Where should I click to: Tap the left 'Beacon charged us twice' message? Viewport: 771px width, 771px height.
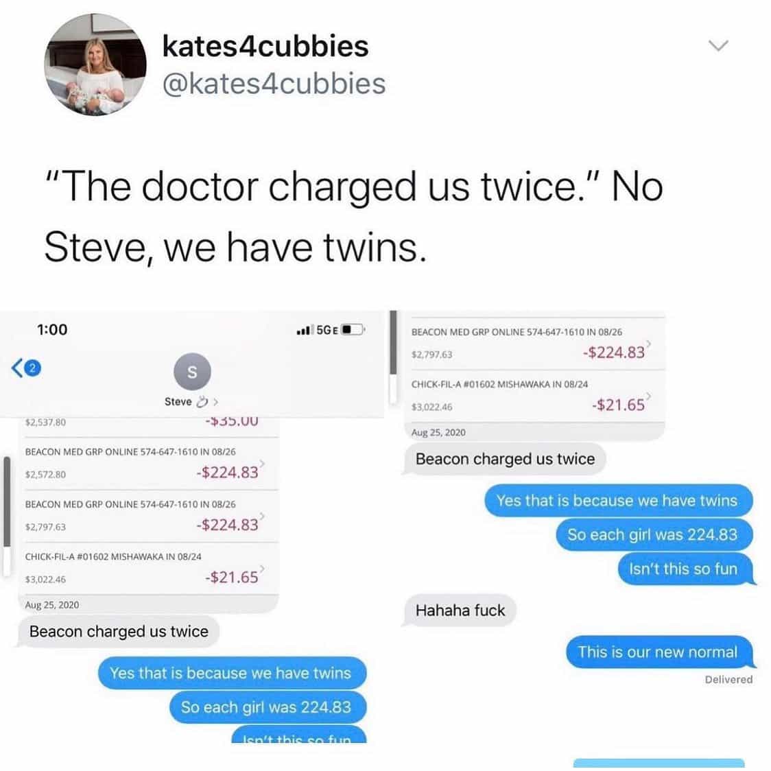[x=119, y=631]
